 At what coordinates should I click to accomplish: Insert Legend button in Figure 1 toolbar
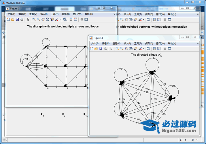75,20
